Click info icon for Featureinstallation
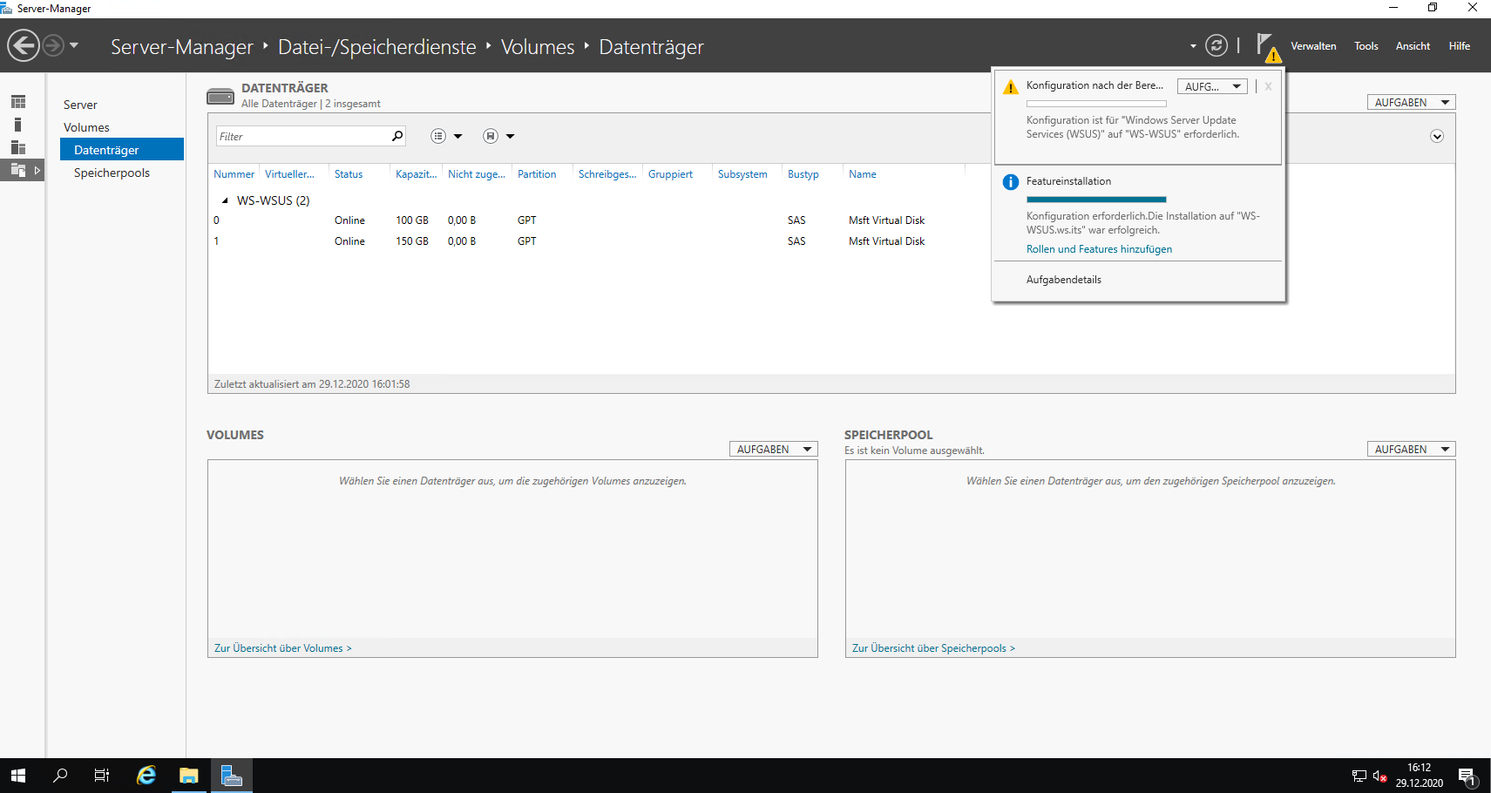 coord(1011,182)
